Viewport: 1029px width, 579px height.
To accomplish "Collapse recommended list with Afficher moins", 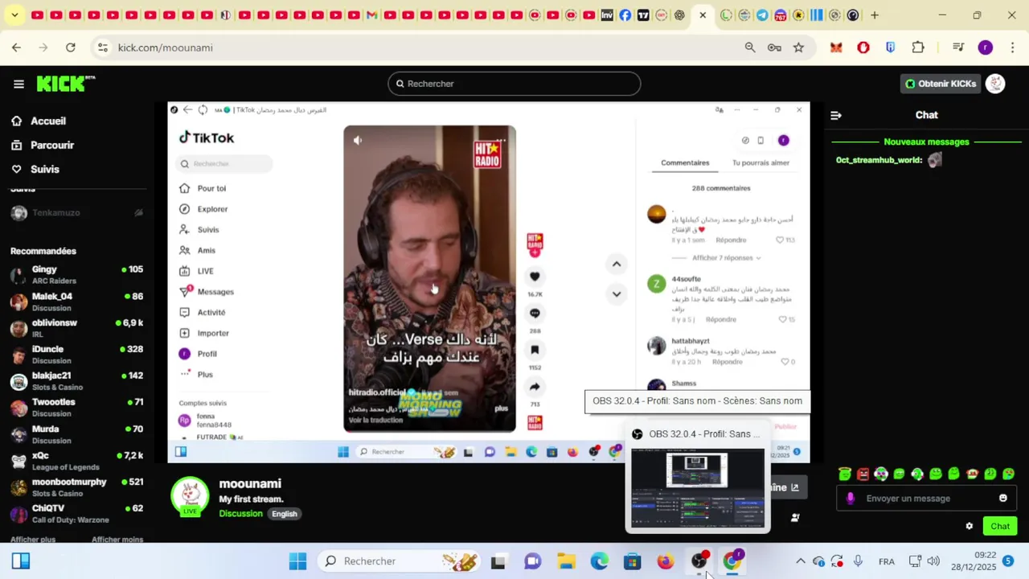I will pyautogui.click(x=117, y=540).
